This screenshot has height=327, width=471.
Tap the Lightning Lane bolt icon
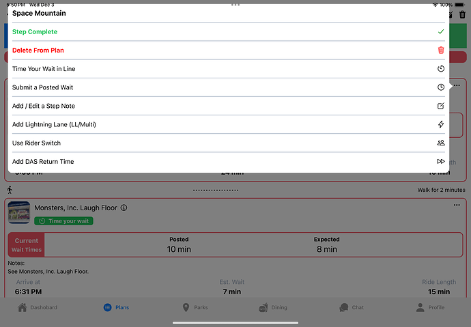point(440,124)
